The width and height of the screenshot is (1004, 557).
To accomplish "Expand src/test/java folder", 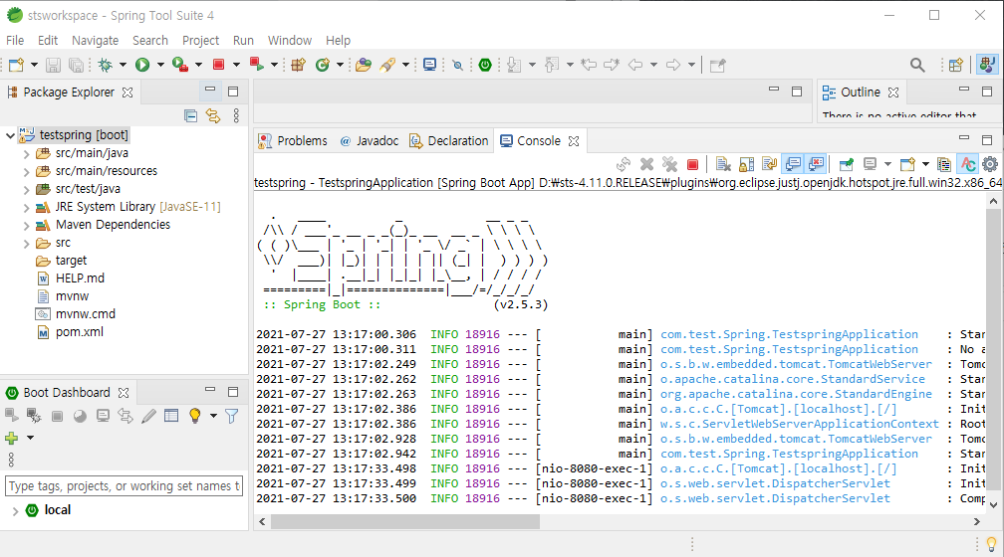I will (x=26, y=189).
